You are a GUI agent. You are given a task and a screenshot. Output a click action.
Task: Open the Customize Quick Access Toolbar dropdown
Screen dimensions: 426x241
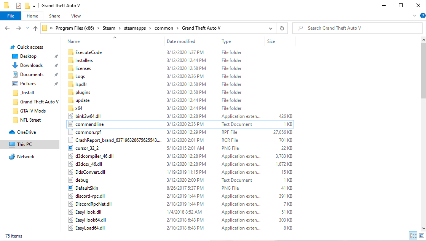tap(34, 6)
